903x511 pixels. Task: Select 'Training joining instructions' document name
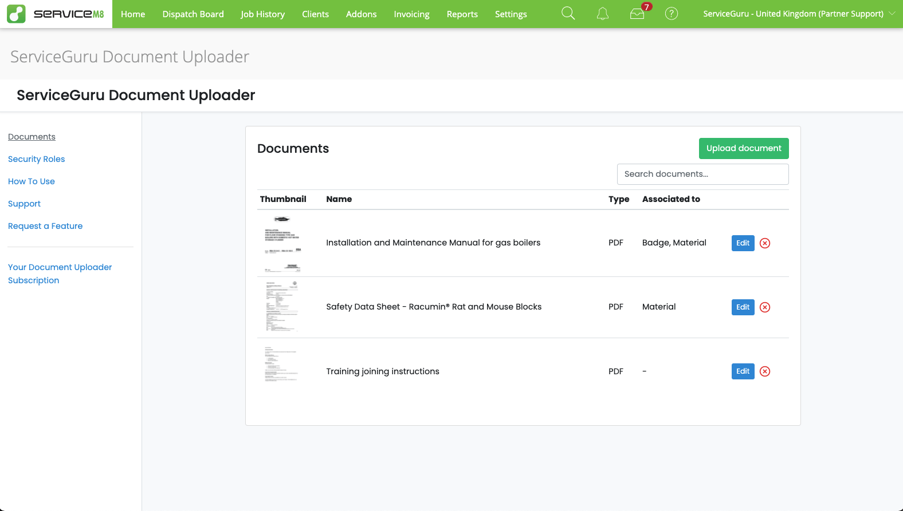click(383, 371)
